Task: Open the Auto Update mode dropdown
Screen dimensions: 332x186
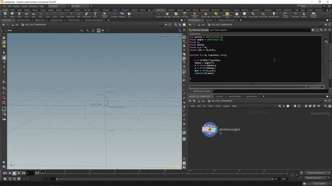Action: pos(321,184)
